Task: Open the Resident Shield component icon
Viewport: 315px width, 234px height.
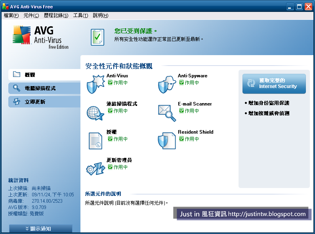Action: [167, 140]
